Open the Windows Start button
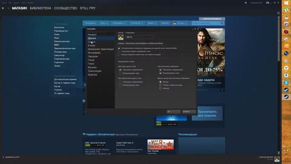Viewport: 291px width, 164px height. [x=286, y=3]
